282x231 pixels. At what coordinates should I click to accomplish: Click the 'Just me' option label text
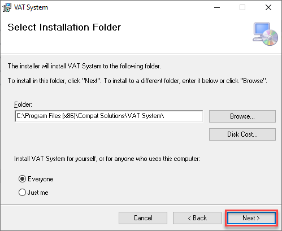[38, 193]
